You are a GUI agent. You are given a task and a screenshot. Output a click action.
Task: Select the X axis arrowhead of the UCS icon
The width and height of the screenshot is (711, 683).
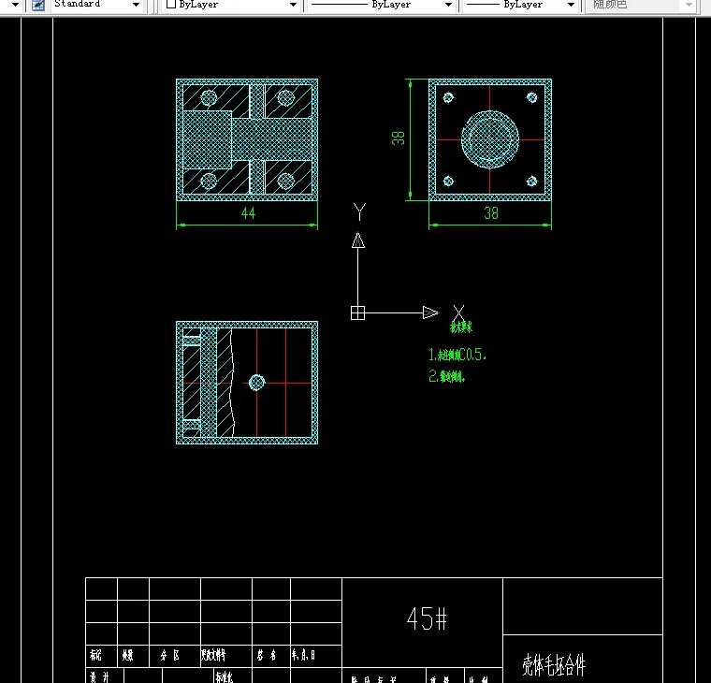430,312
